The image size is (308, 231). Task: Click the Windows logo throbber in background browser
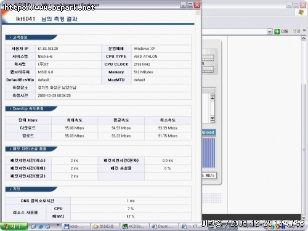pos(301,12)
